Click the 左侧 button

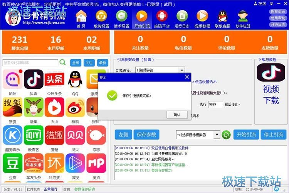(123, 135)
